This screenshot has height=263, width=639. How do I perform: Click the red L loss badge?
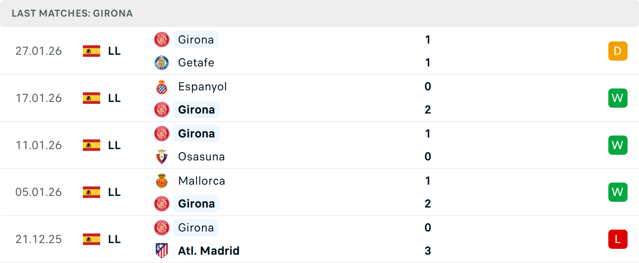click(x=618, y=239)
